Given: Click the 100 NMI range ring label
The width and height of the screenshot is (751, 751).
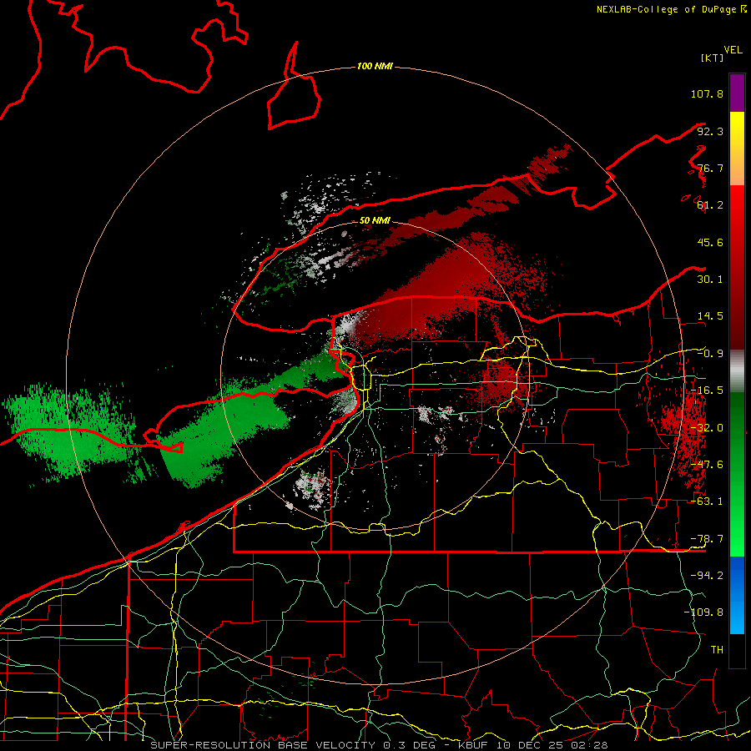Looking at the screenshot, I should (x=375, y=66).
